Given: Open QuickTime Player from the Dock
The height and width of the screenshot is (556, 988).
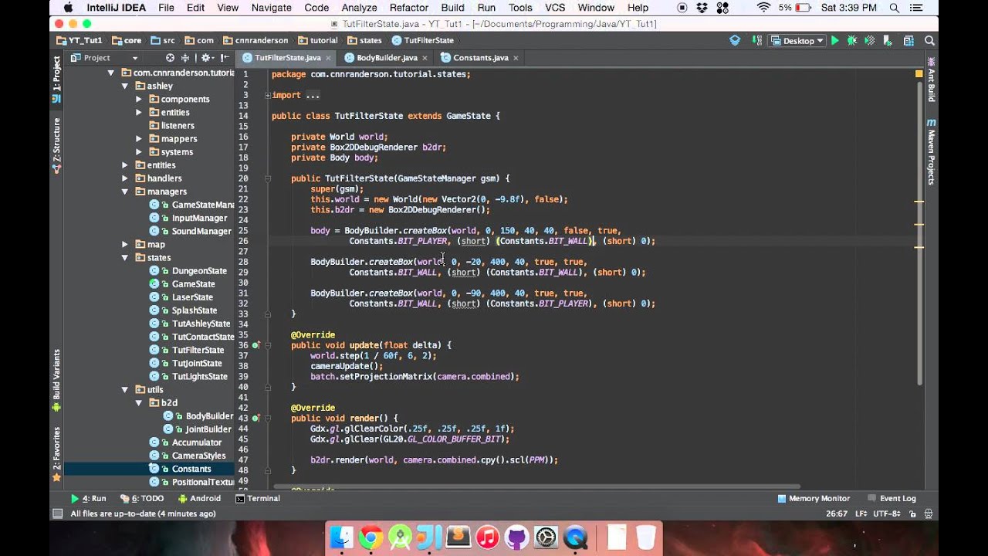Looking at the screenshot, I should (x=575, y=537).
